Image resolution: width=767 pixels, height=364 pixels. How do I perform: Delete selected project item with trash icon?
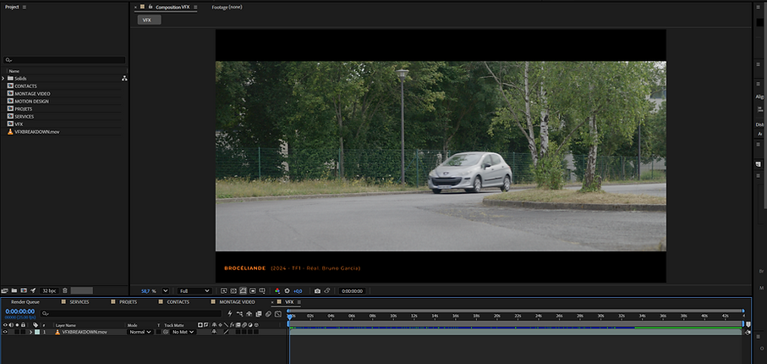click(x=64, y=290)
